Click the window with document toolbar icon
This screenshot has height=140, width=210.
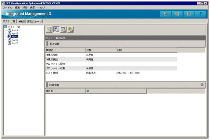[x=64, y=29]
